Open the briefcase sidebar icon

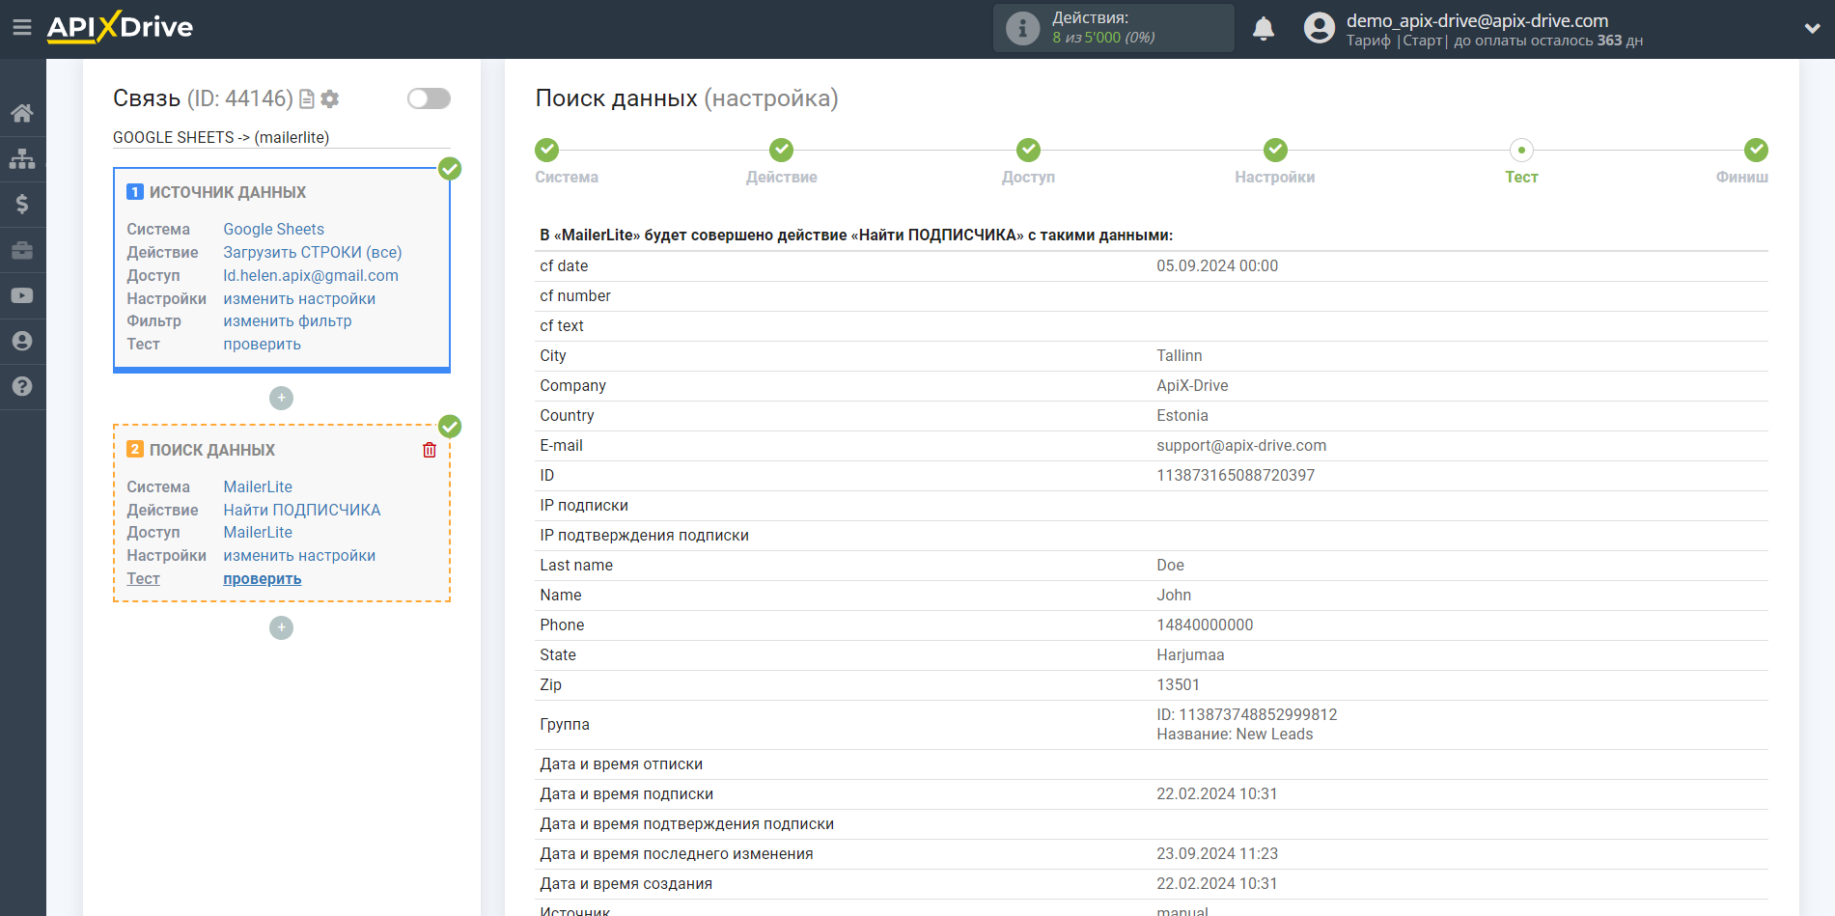[x=22, y=250]
